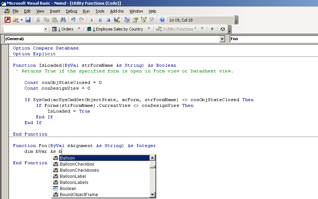Image resolution: width=318 pixels, height=199 pixels.
Task: Open the Window menu
Action: pos(136,11)
